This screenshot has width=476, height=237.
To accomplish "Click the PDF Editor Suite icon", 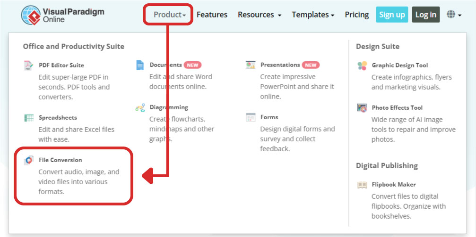I will pos(29,65).
